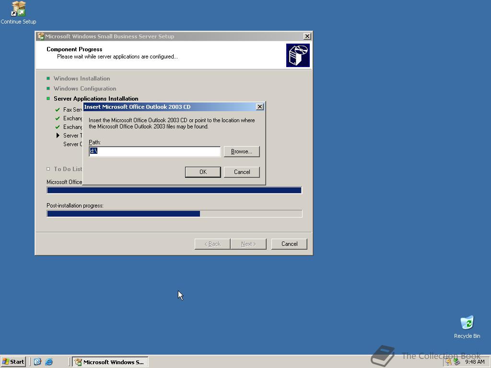The height and width of the screenshot is (368, 491).
Task: Select the Microsoft Windows S... taskbar button
Action: click(110, 362)
